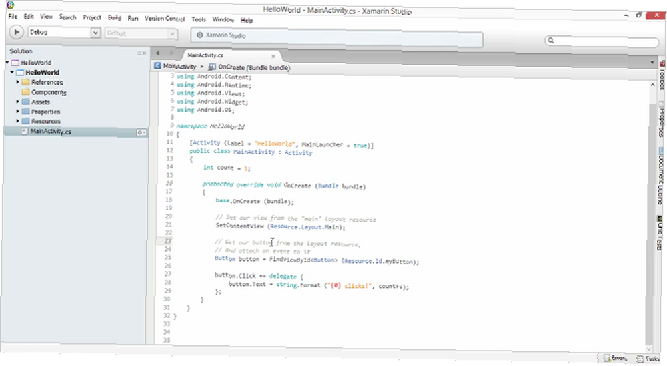Open the Search menu
This screenshot has width=667, height=366.
click(67, 17)
